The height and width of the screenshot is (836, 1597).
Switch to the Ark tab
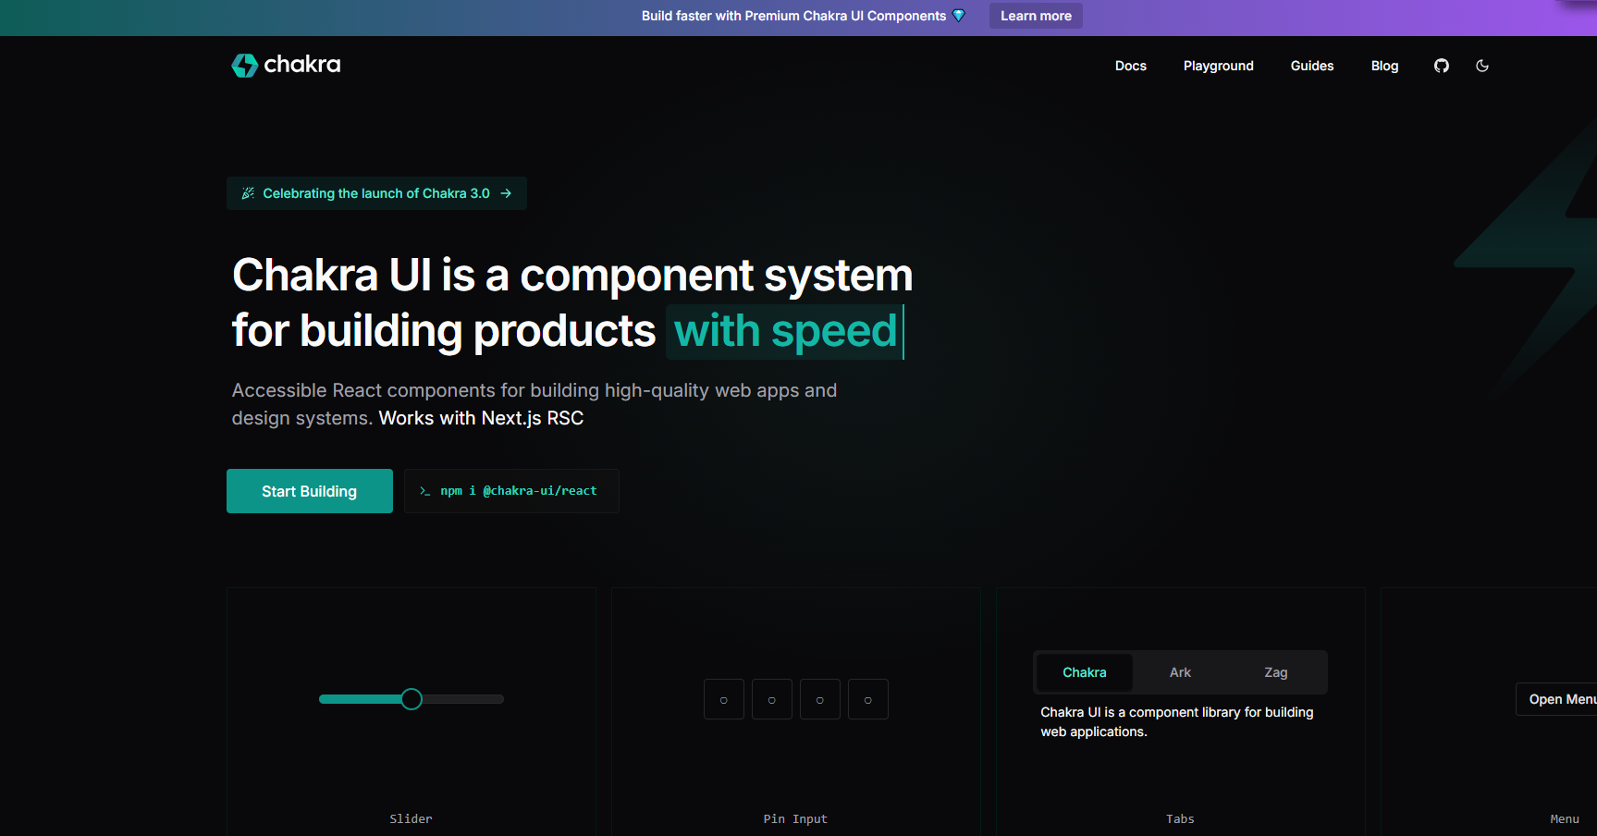pyautogui.click(x=1180, y=672)
